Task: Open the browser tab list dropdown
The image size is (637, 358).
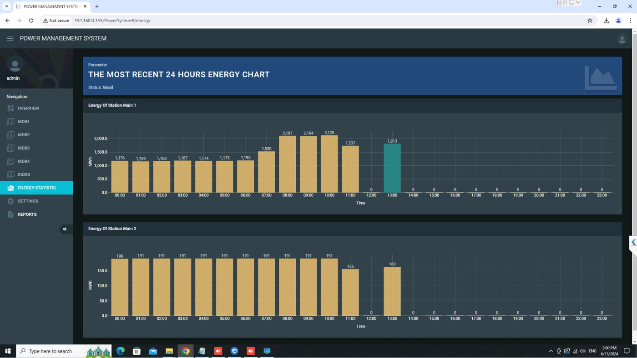Action: coord(6,6)
